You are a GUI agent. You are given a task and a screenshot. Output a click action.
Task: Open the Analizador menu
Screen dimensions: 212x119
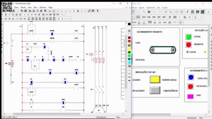click(x=151, y=8)
